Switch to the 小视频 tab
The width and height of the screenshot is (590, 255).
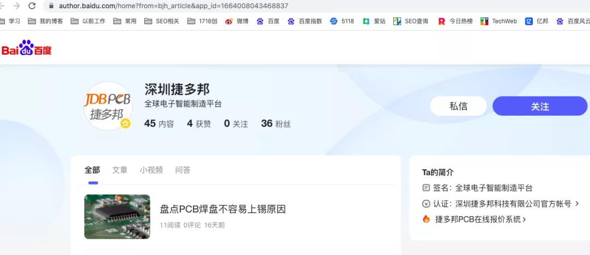151,170
